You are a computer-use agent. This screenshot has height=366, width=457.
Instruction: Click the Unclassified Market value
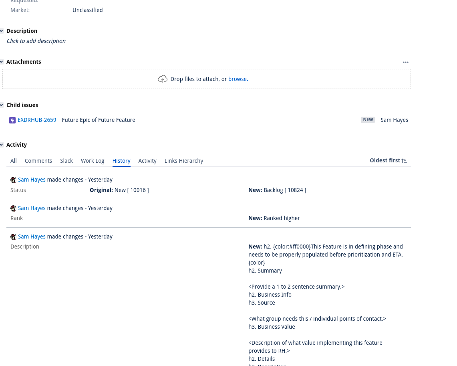pos(87,10)
